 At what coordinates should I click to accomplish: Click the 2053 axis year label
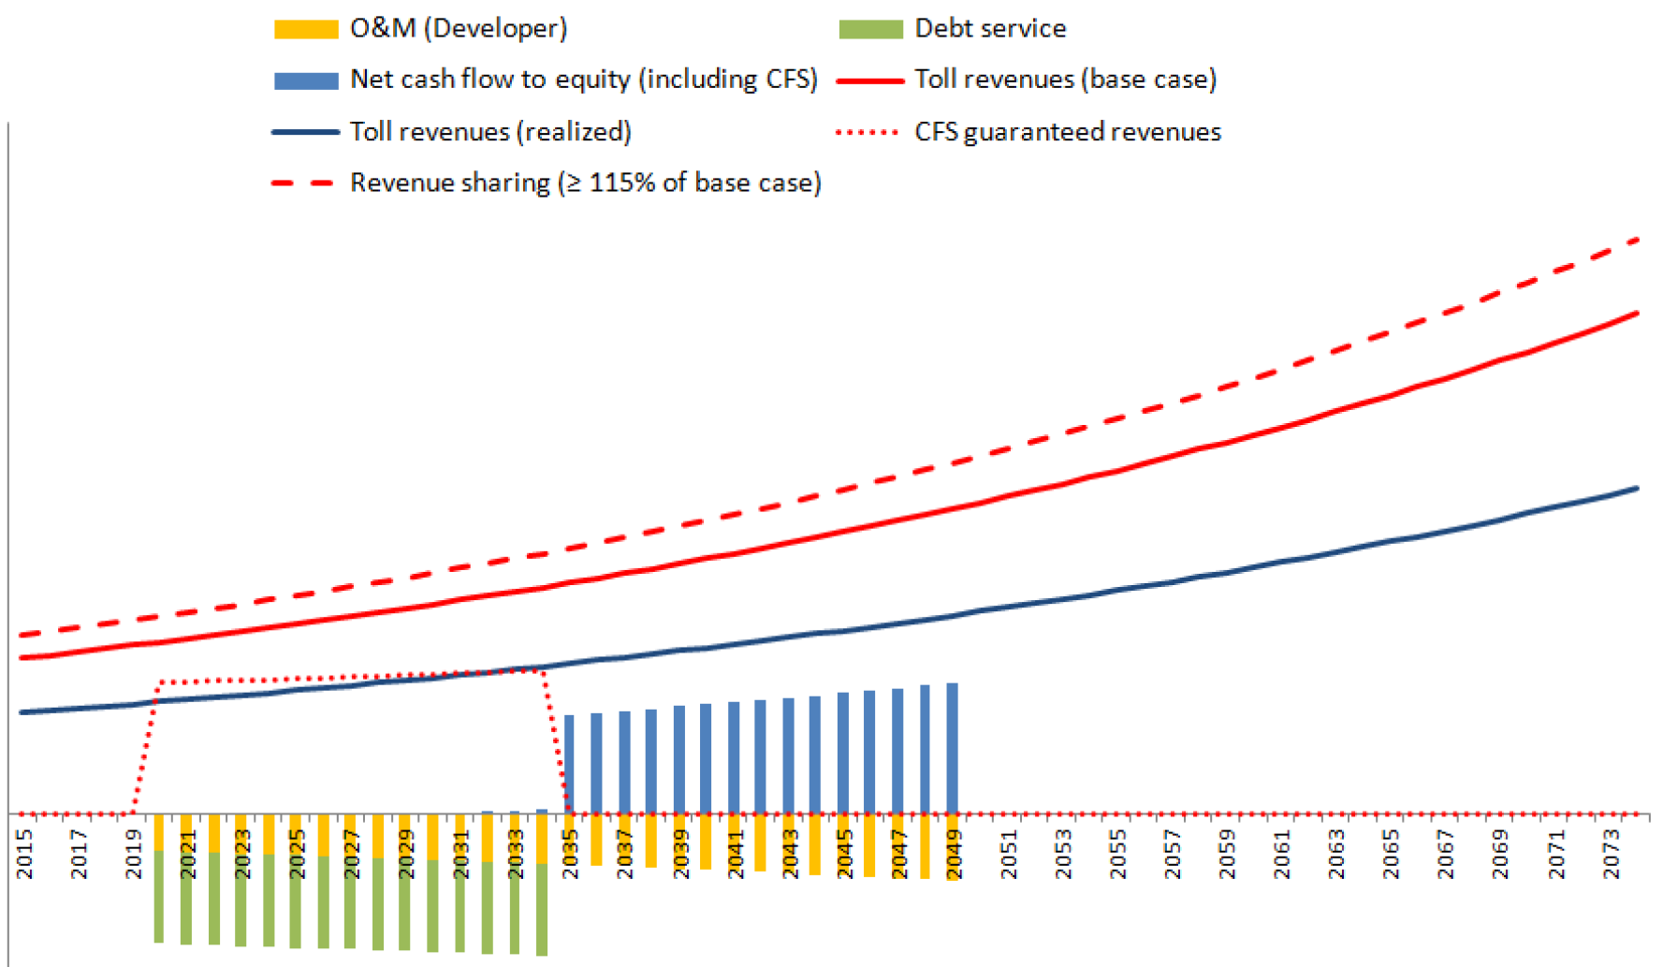coord(1063,855)
